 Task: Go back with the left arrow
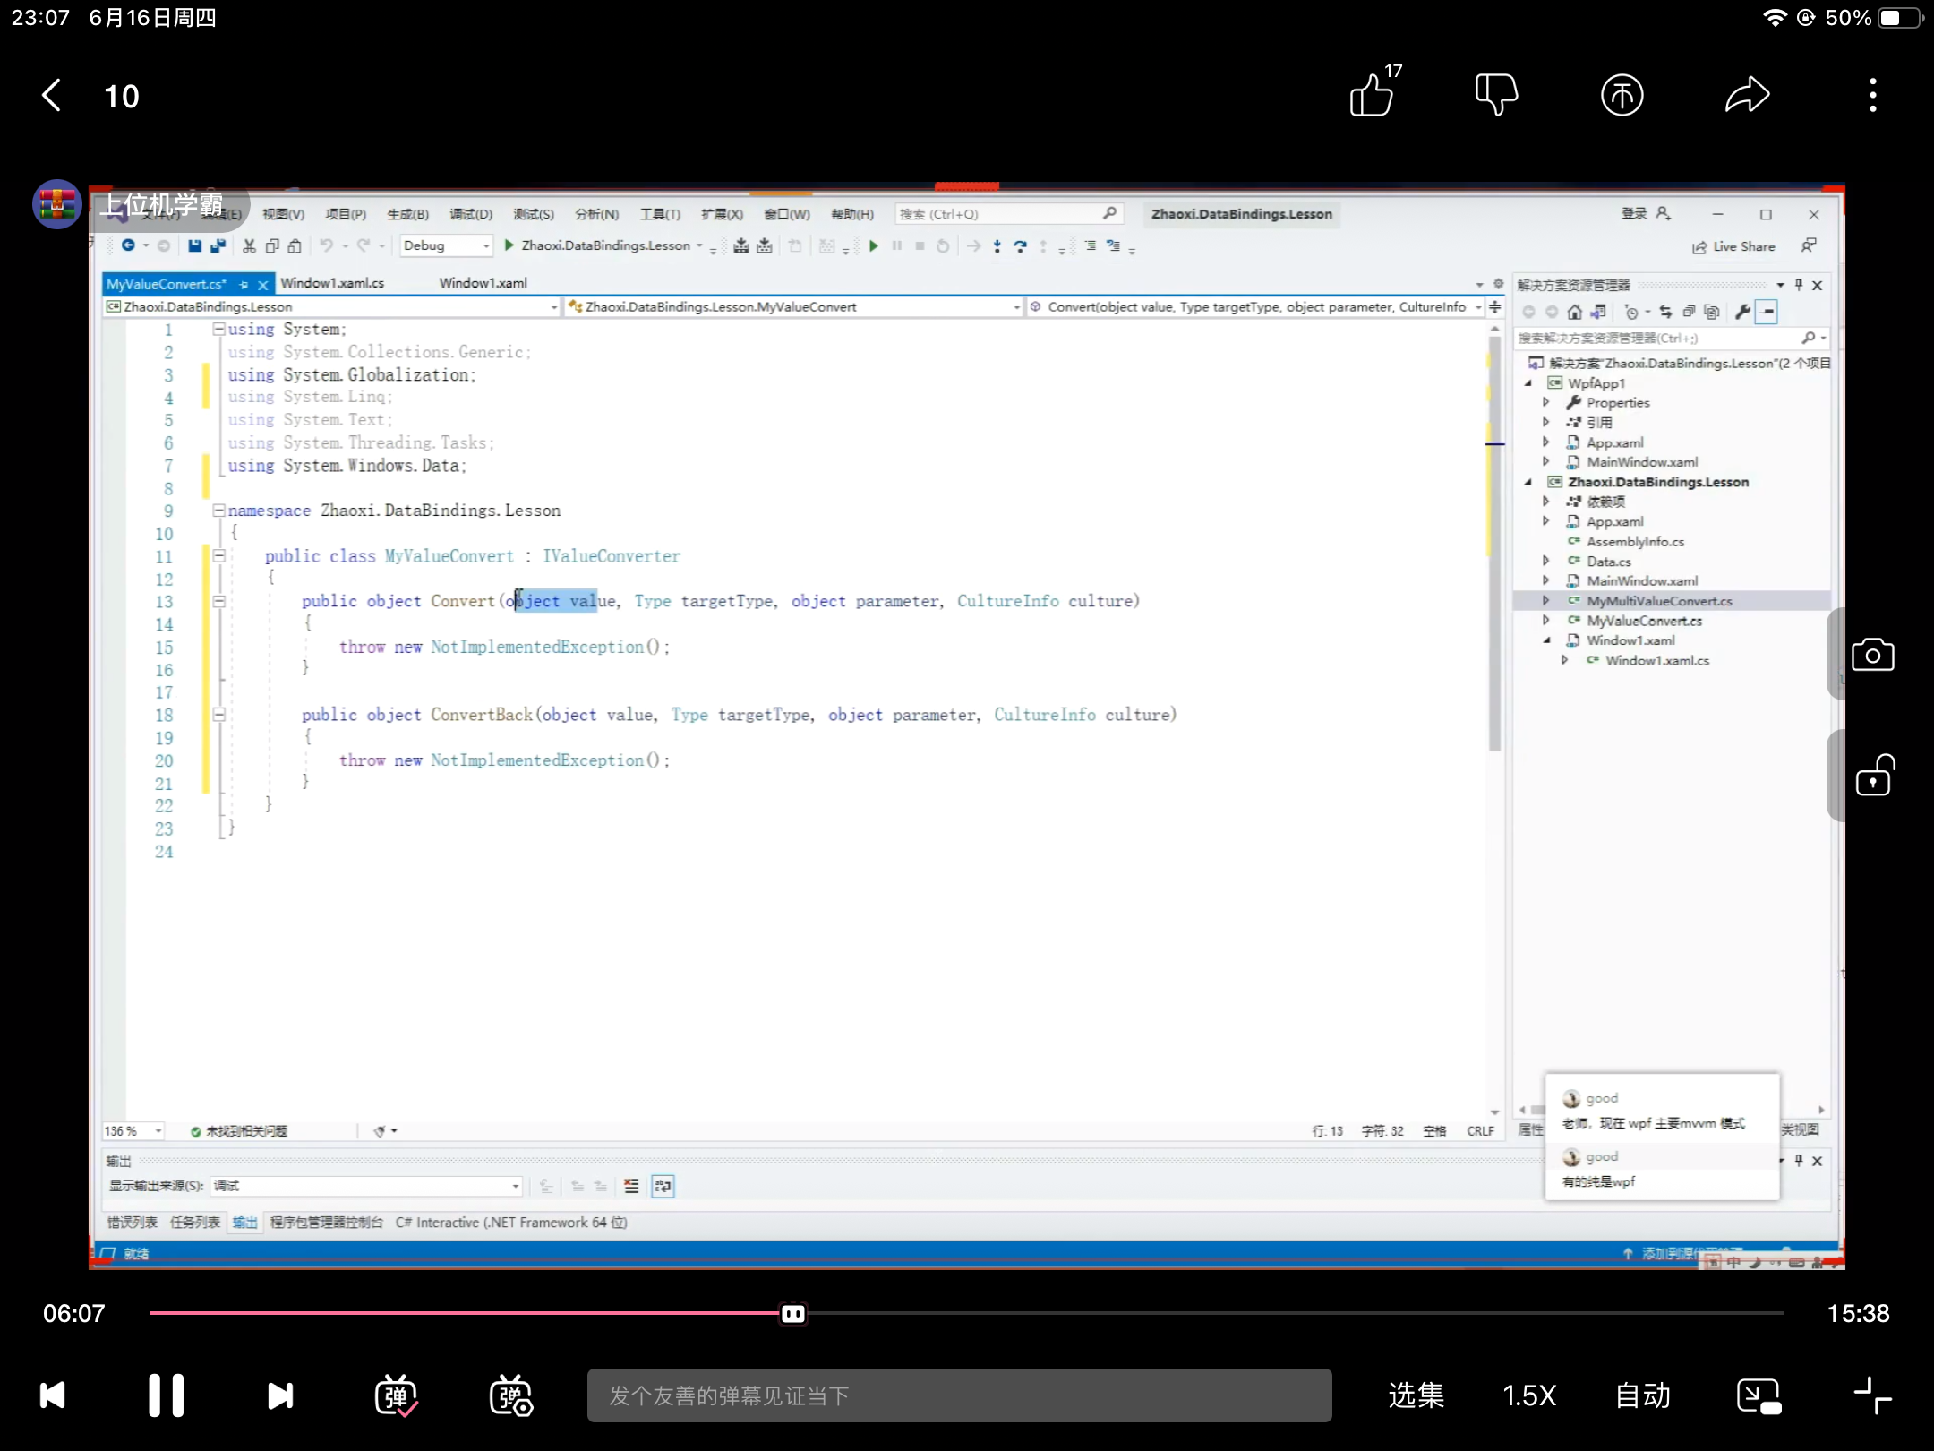52,95
